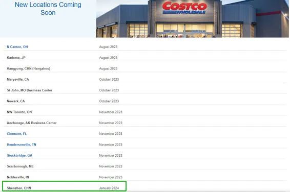Select the Hangyong, CHN (Hangzhou) entry
The image size is (290, 192).
click(x=29, y=68)
